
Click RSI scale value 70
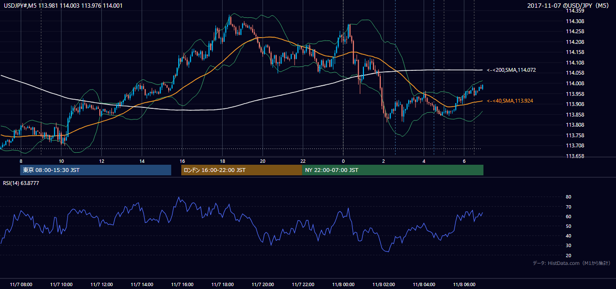pos(568,207)
